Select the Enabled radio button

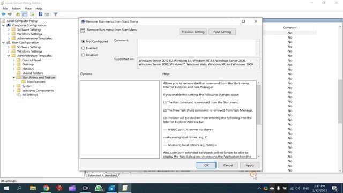point(83,48)
